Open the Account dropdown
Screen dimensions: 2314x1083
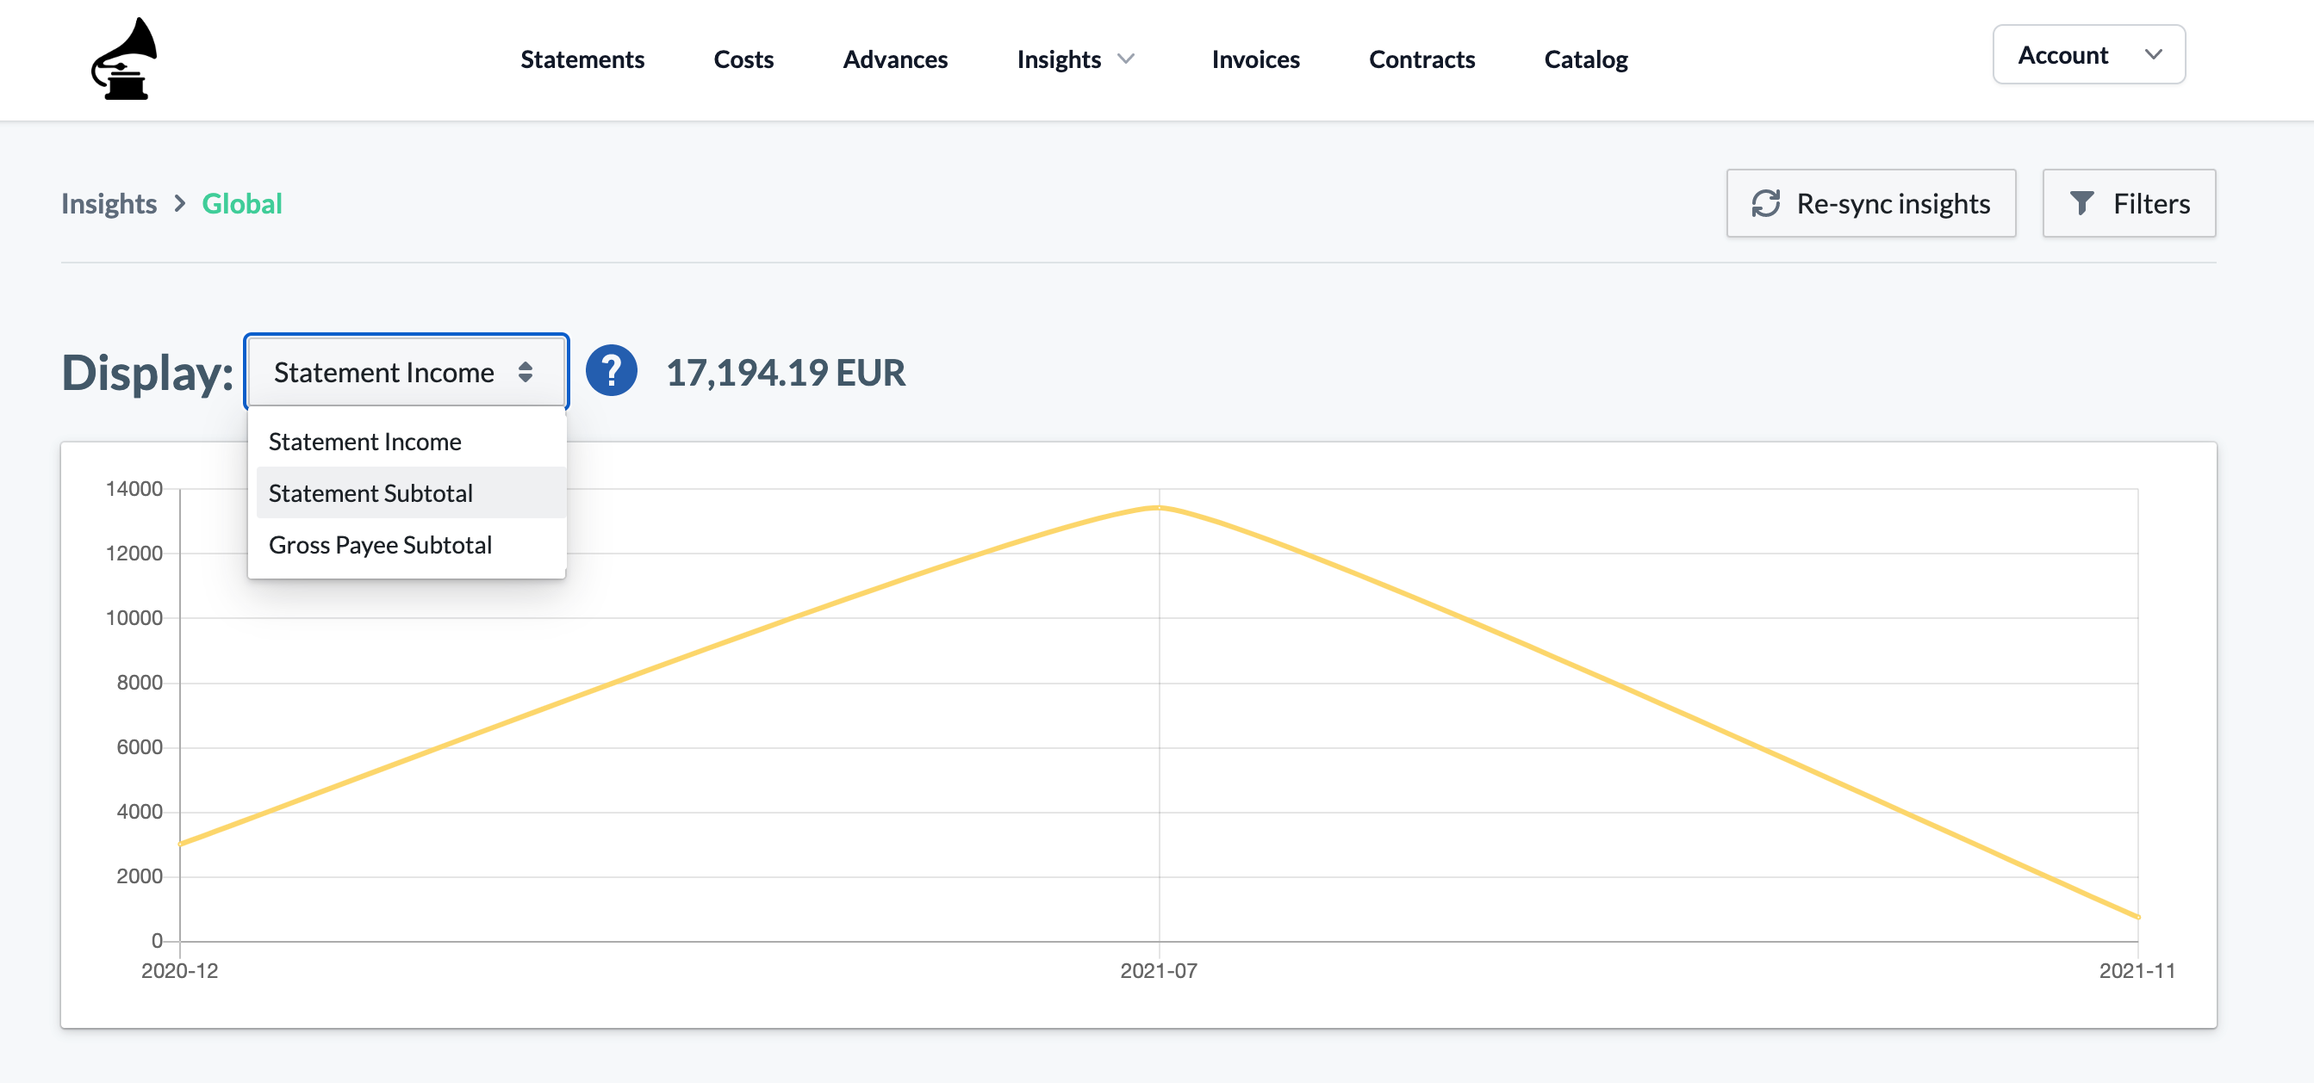[2088, 55]
